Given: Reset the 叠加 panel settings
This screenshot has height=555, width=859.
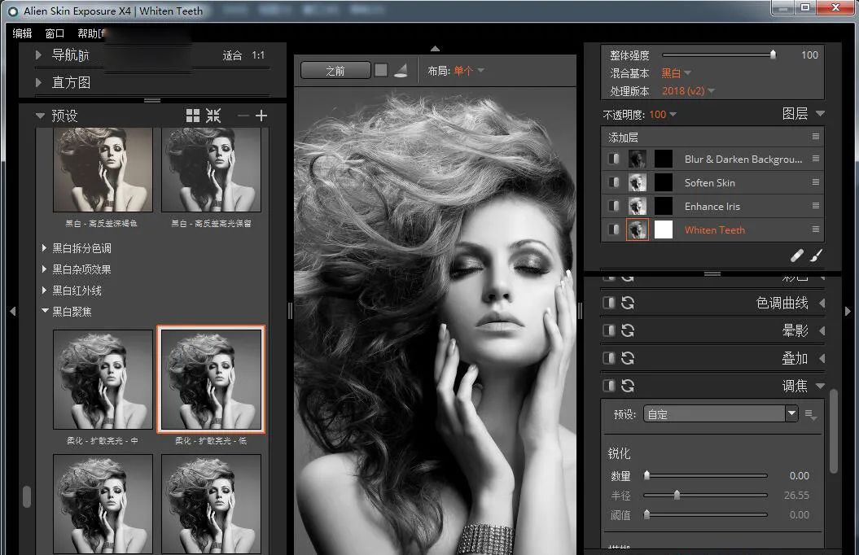Looking at the screenshot, I should pos(628,358).
